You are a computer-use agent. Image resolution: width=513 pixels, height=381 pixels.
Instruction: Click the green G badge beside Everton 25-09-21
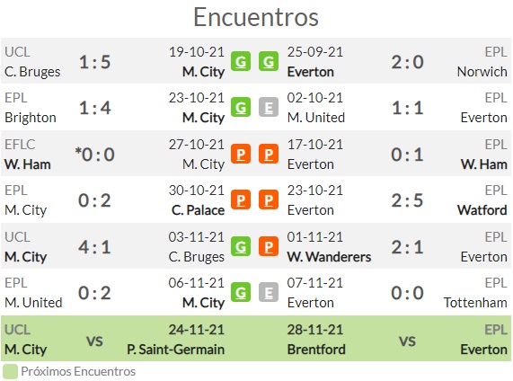269,61
